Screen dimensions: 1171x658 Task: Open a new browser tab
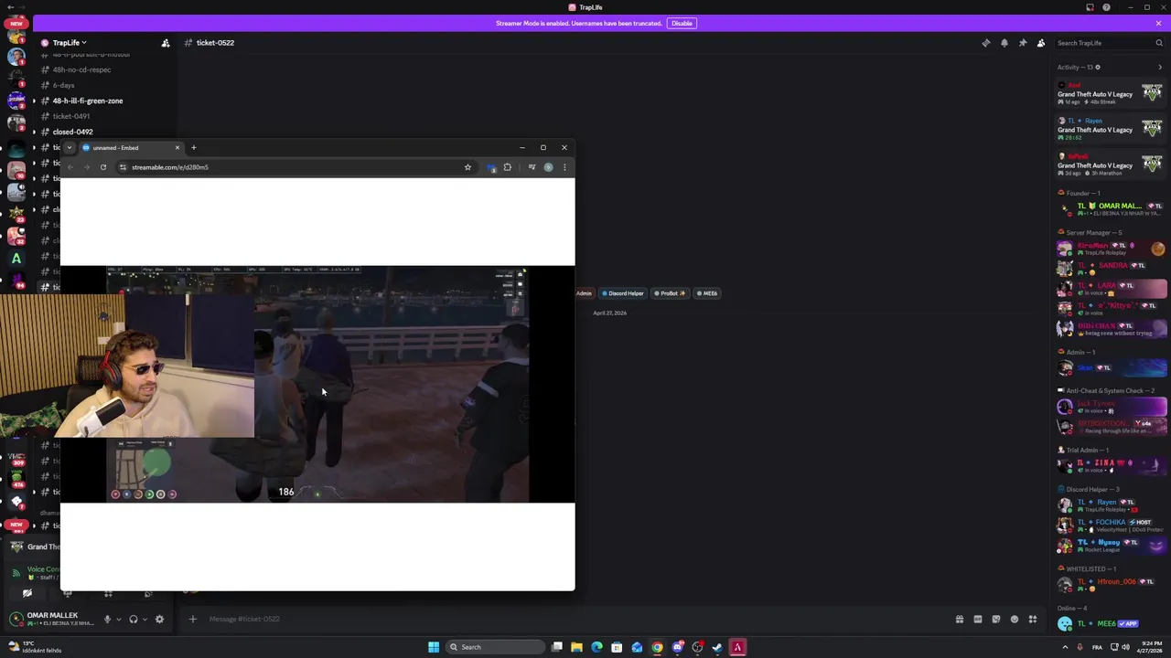[193, 147]
